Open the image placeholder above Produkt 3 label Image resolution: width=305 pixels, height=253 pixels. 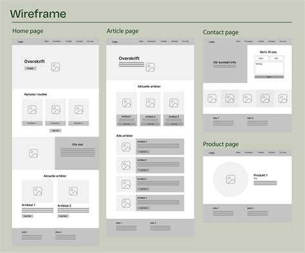[79, 109]
